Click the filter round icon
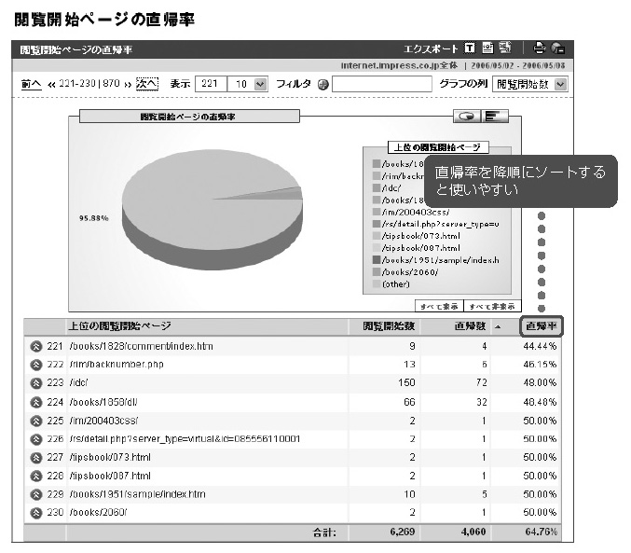Screen dimensions: 631x553 coord(322,85)
